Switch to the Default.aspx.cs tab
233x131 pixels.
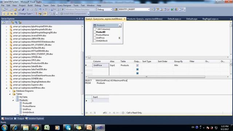[x=174, y=19]
